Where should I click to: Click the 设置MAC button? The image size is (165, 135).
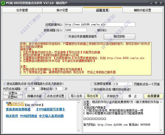[x=13, y=97]
